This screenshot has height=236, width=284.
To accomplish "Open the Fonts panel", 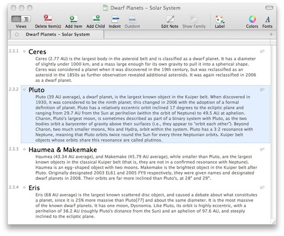I will 267,19.
